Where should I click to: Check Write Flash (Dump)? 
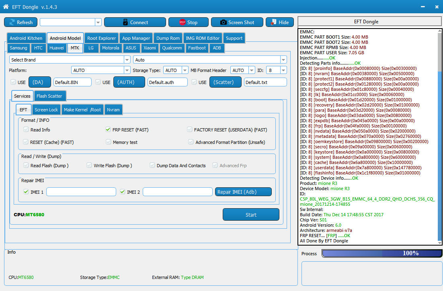pos(89,165)
